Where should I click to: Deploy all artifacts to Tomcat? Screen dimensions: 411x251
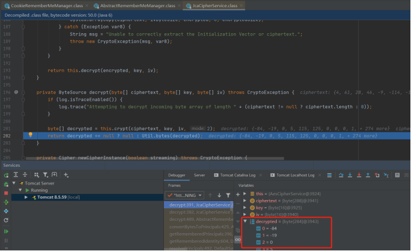tap(6, 202)
